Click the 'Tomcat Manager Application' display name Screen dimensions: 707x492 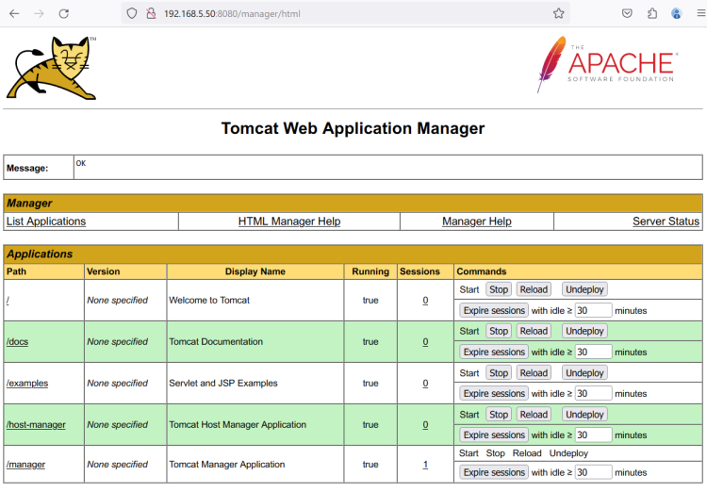(x=227, y=465)
